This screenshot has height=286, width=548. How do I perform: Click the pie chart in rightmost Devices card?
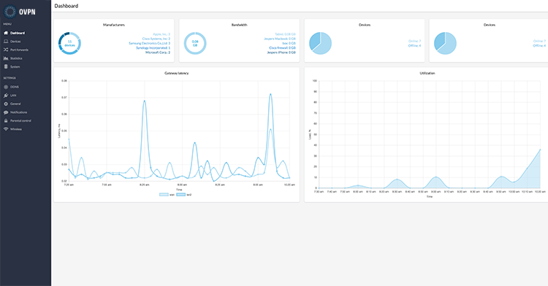[445, 43]
